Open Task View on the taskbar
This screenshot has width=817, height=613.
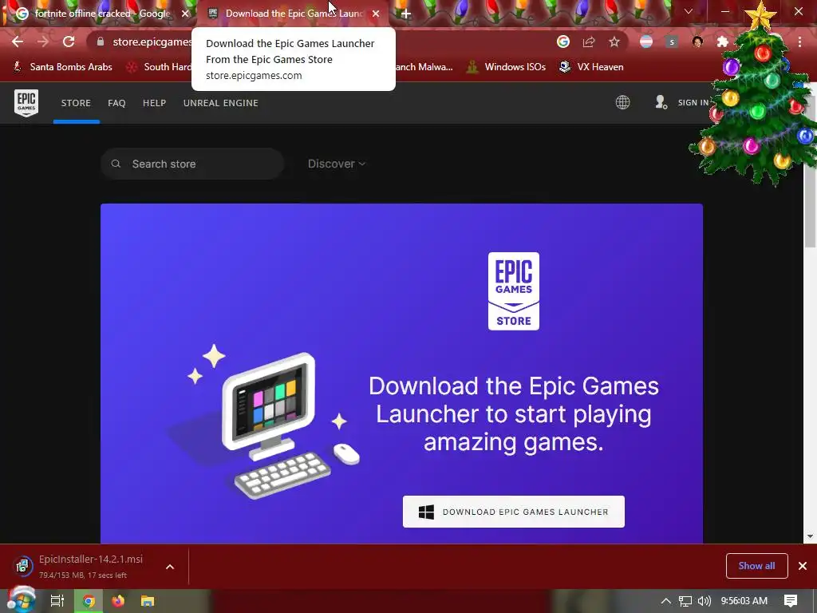(57, 601)
